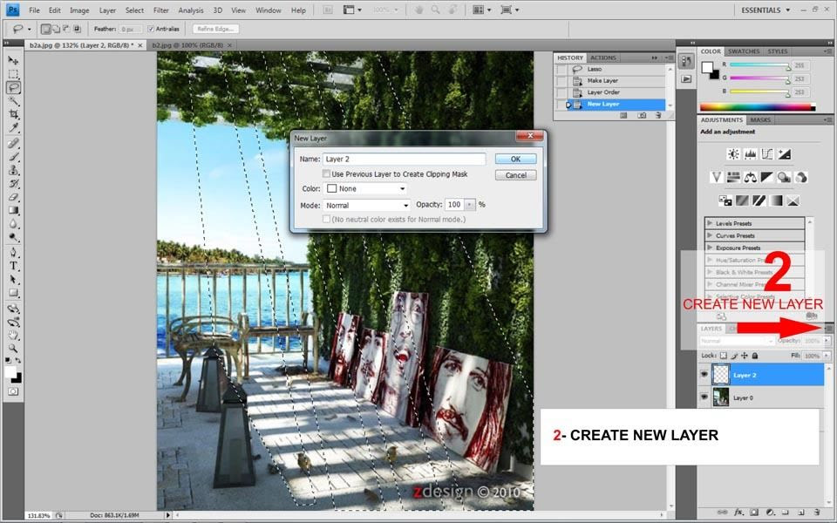Expand Curves Presets
The height and width of the screenshot is (523, 837).
click(710, 234)
